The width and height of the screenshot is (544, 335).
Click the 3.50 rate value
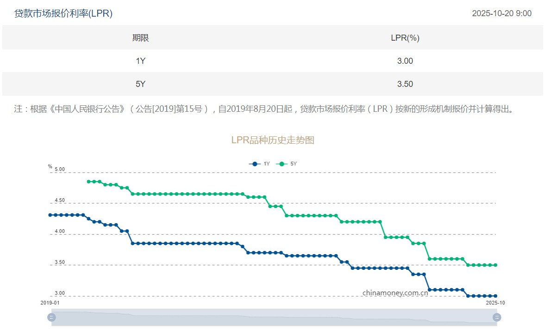405,84
